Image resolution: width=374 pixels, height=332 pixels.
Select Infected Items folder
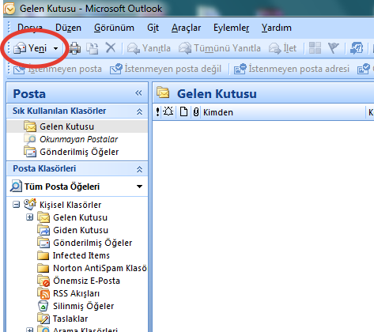point(81,255)
